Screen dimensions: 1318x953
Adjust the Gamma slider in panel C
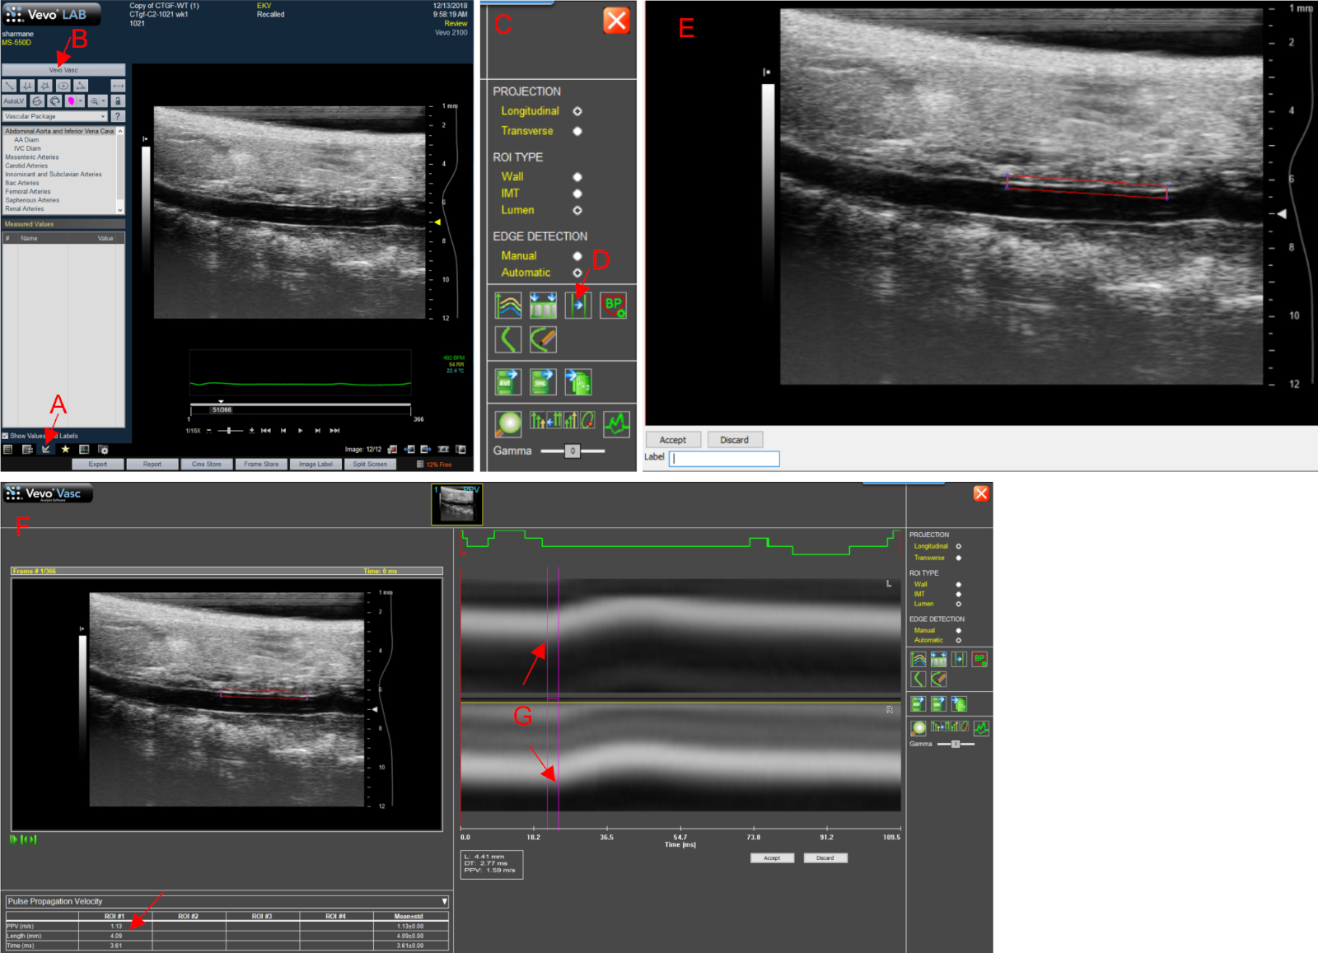coord(573,451)
